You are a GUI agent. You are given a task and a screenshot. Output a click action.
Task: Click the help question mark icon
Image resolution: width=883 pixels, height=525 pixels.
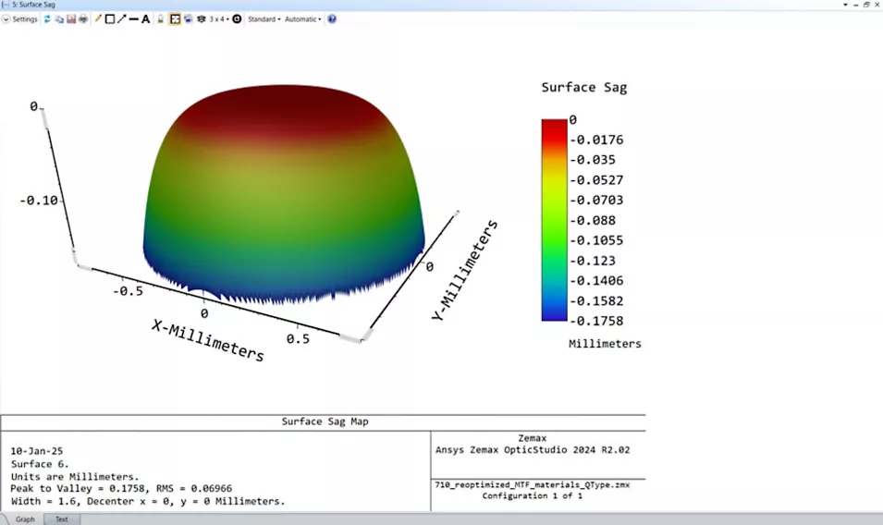coord(332,19)
